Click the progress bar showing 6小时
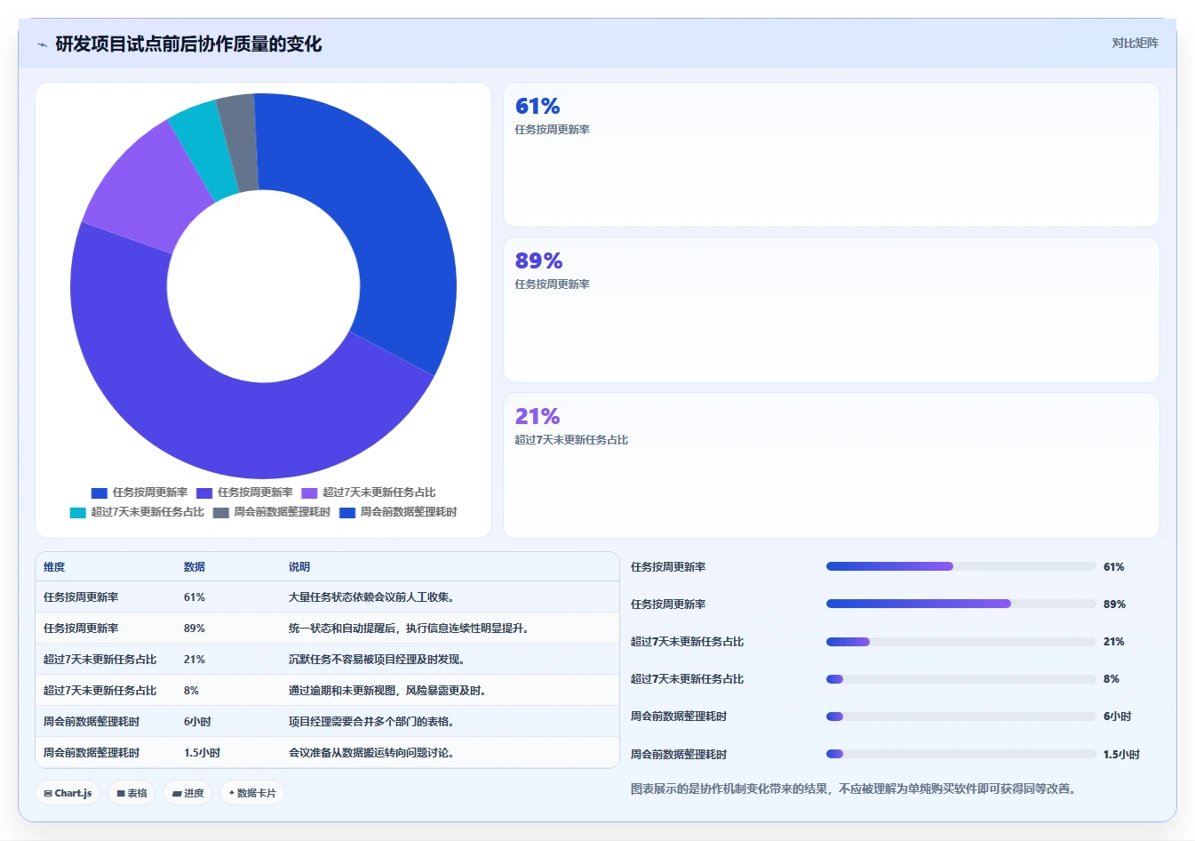Screen dimensions: 1195x841 [x=960, y=716]
